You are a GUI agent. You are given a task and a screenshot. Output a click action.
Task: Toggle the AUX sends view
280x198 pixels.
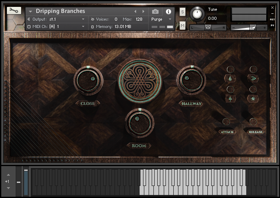[272, 19]
